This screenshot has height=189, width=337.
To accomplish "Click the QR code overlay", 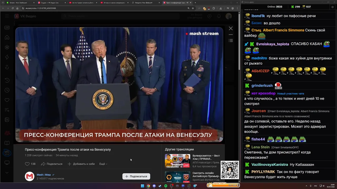I will [x=230, y=170].
